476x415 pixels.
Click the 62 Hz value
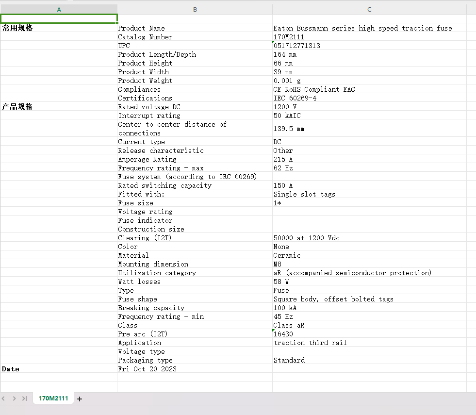pyautogui.click(x=369, y=168)
